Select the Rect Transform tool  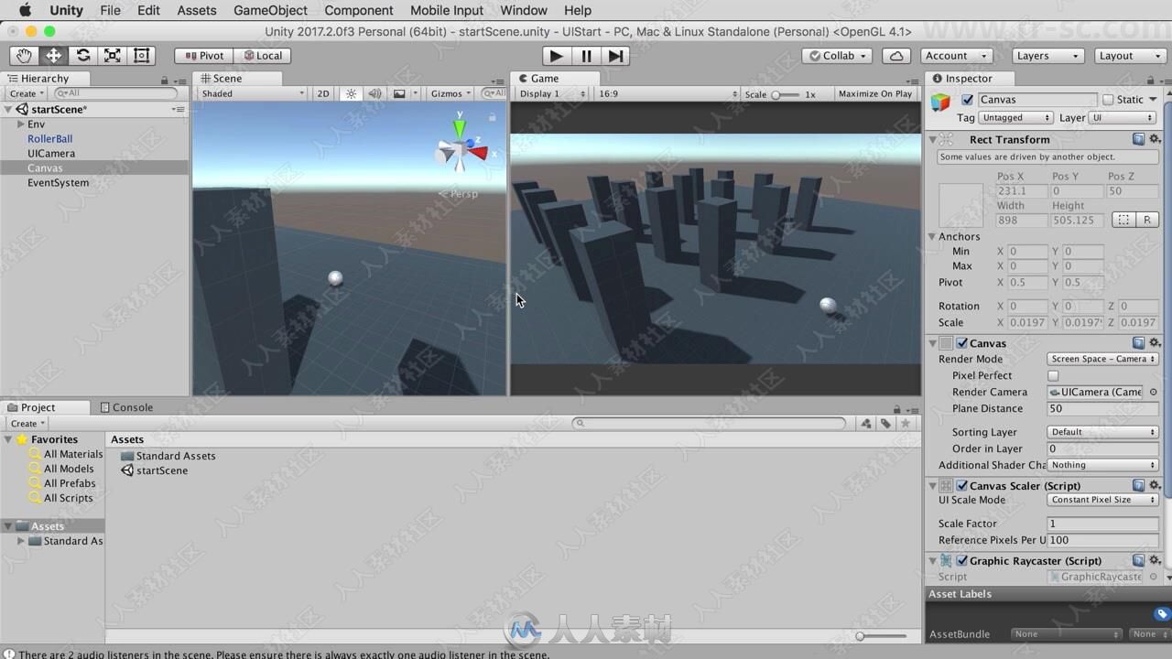[x=142, y=56]
